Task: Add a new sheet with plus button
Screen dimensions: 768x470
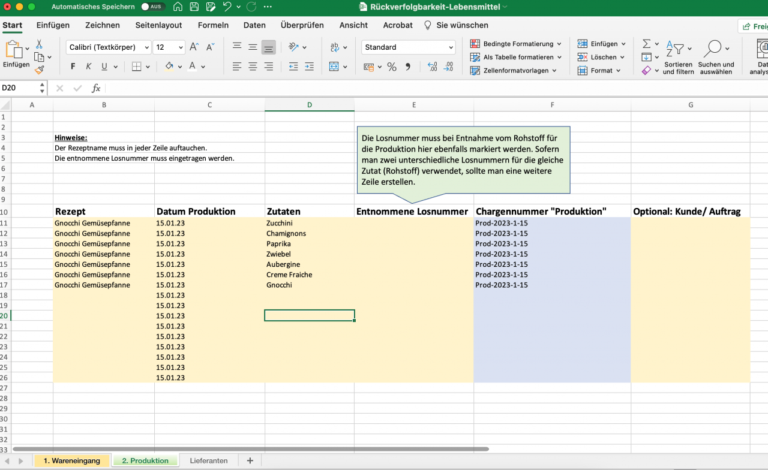Action: pos(250,460)
